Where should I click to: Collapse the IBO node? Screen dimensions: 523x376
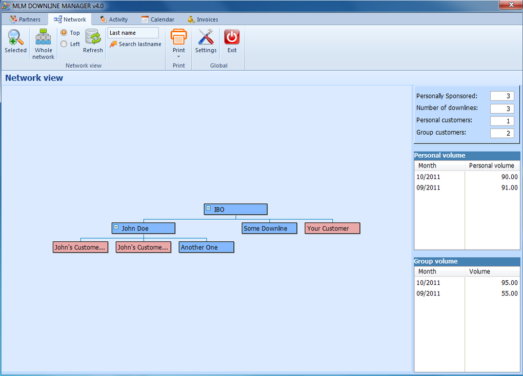click(208, 208)
